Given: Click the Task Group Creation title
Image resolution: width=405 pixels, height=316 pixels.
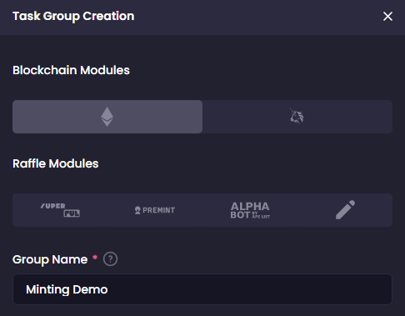Looking at the screenshot, I should [73, 16].
